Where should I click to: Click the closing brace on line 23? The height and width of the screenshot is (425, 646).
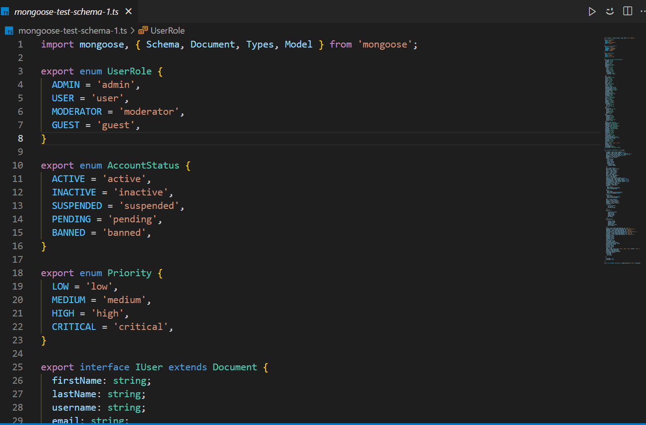[44, 340]
